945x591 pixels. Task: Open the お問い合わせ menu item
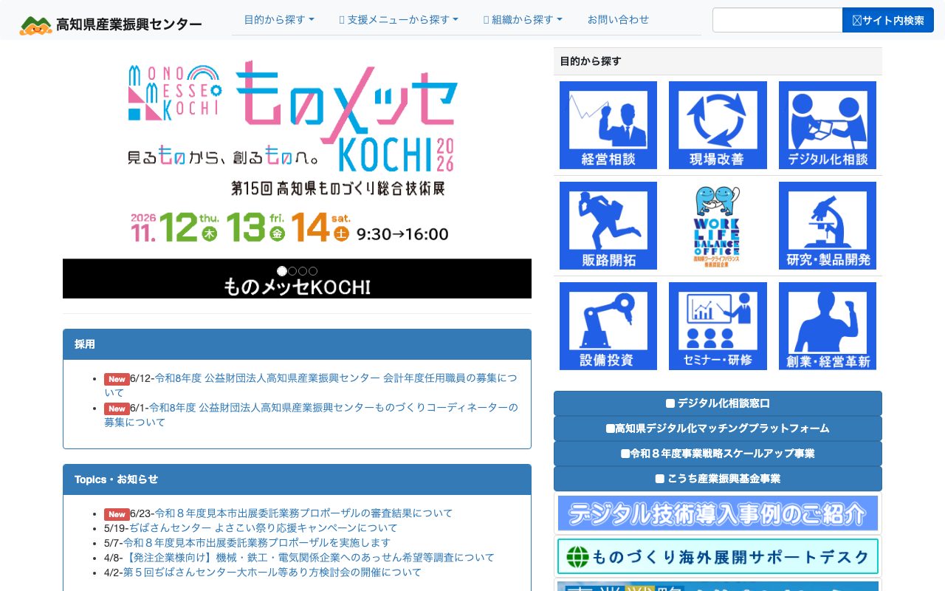[618, 20]
